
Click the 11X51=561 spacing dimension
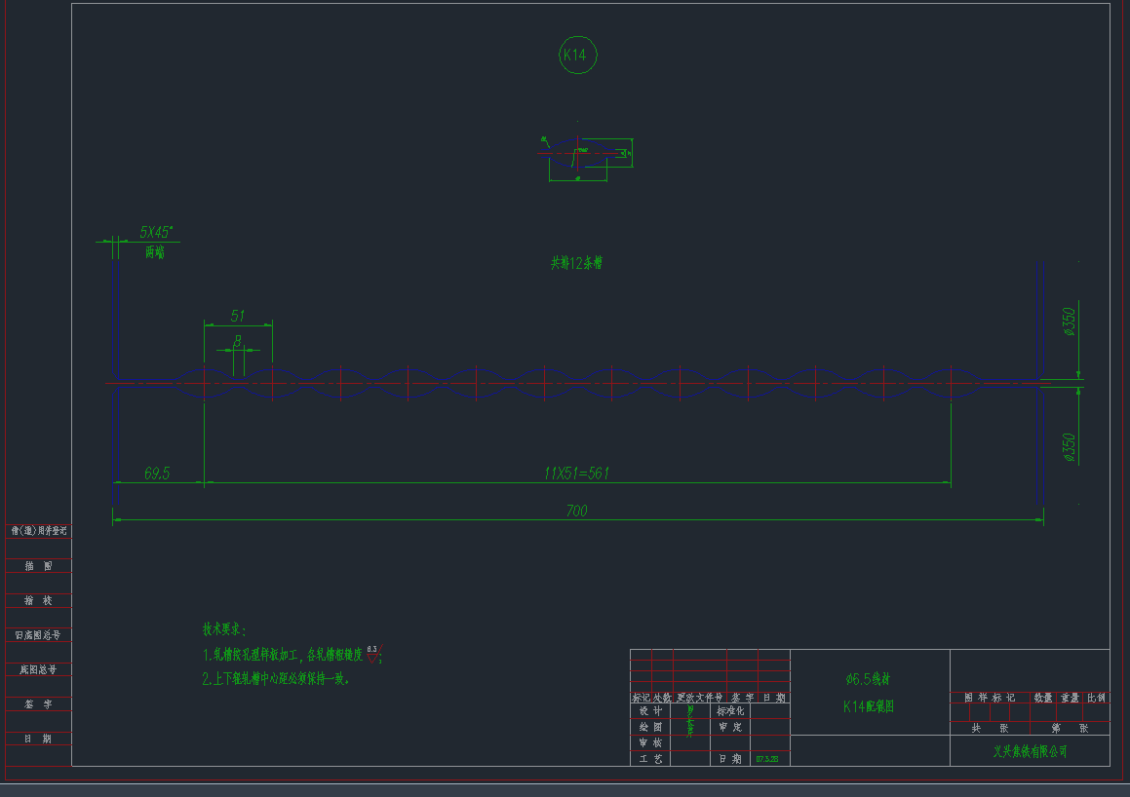[576, 471]
